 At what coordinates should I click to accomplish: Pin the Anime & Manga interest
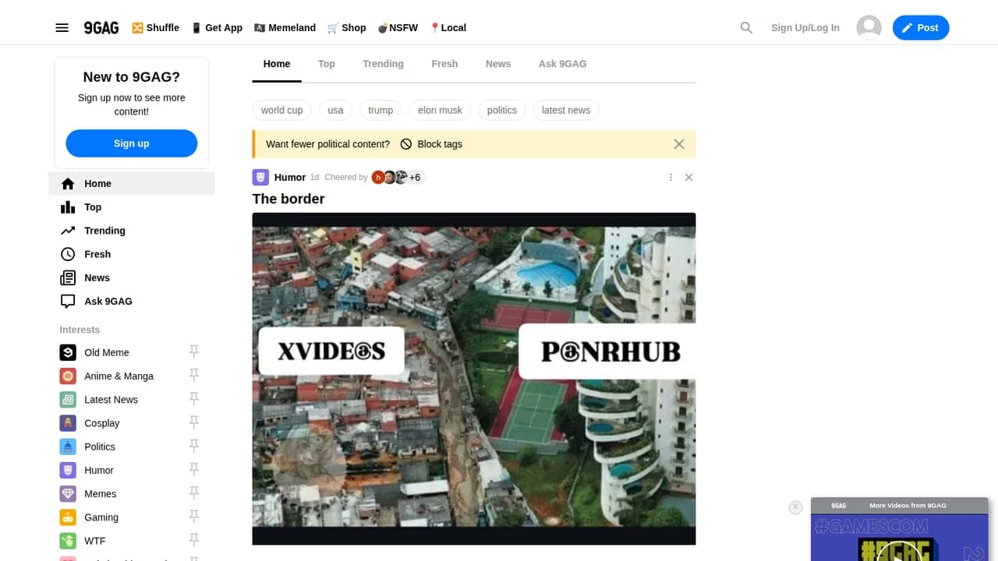194,376
